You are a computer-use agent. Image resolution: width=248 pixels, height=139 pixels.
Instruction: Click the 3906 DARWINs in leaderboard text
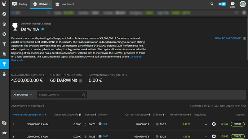27,106
